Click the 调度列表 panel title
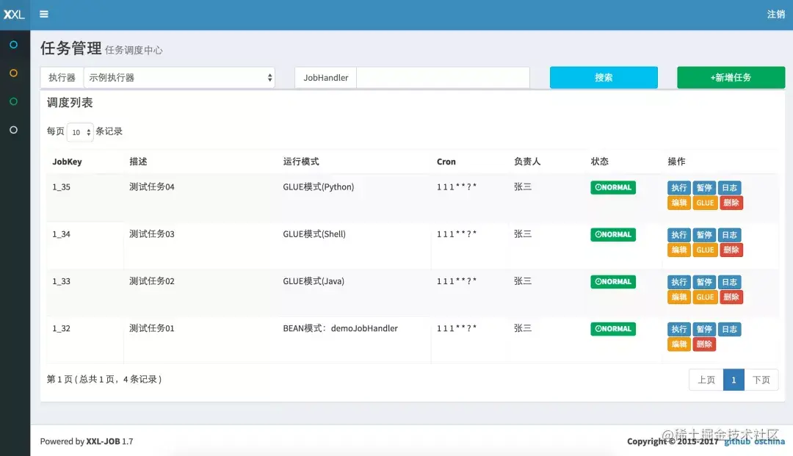Screen dimensions: 793x456 [x=70, y=103]
